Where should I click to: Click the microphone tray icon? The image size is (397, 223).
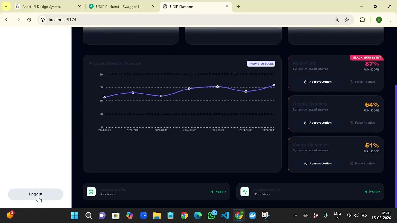(x=326, y=216)
